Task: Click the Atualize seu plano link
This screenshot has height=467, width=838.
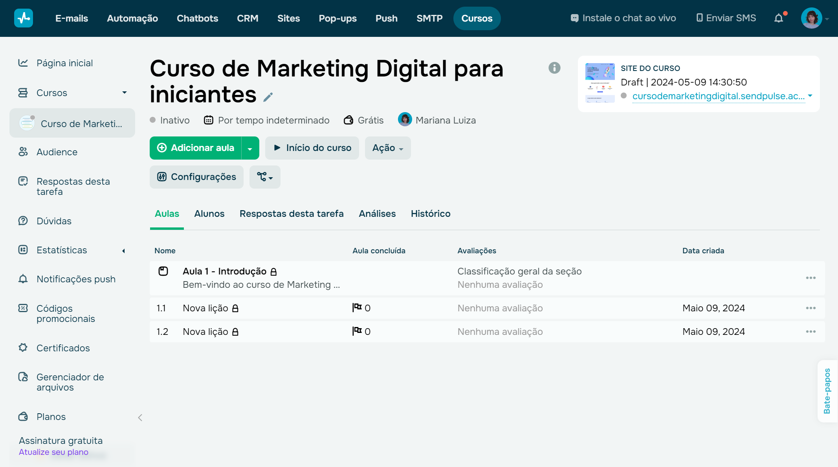Action: [x=53, y=452]
